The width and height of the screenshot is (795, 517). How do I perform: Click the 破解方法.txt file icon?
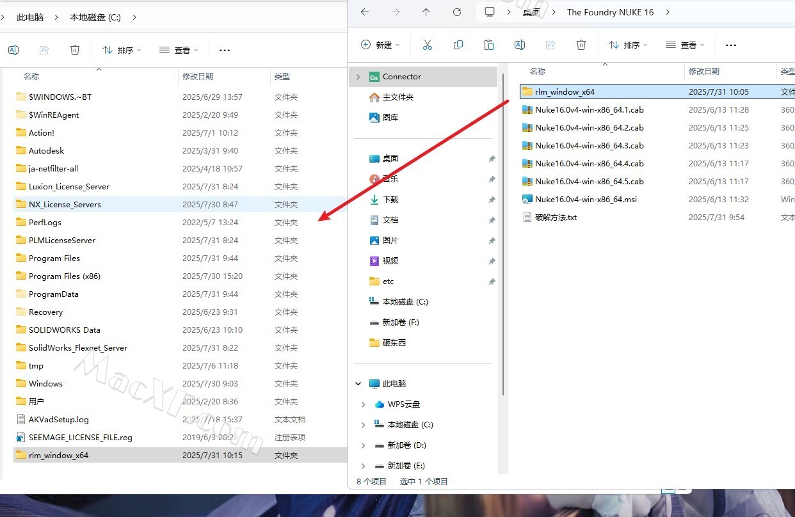click(527, 217)
